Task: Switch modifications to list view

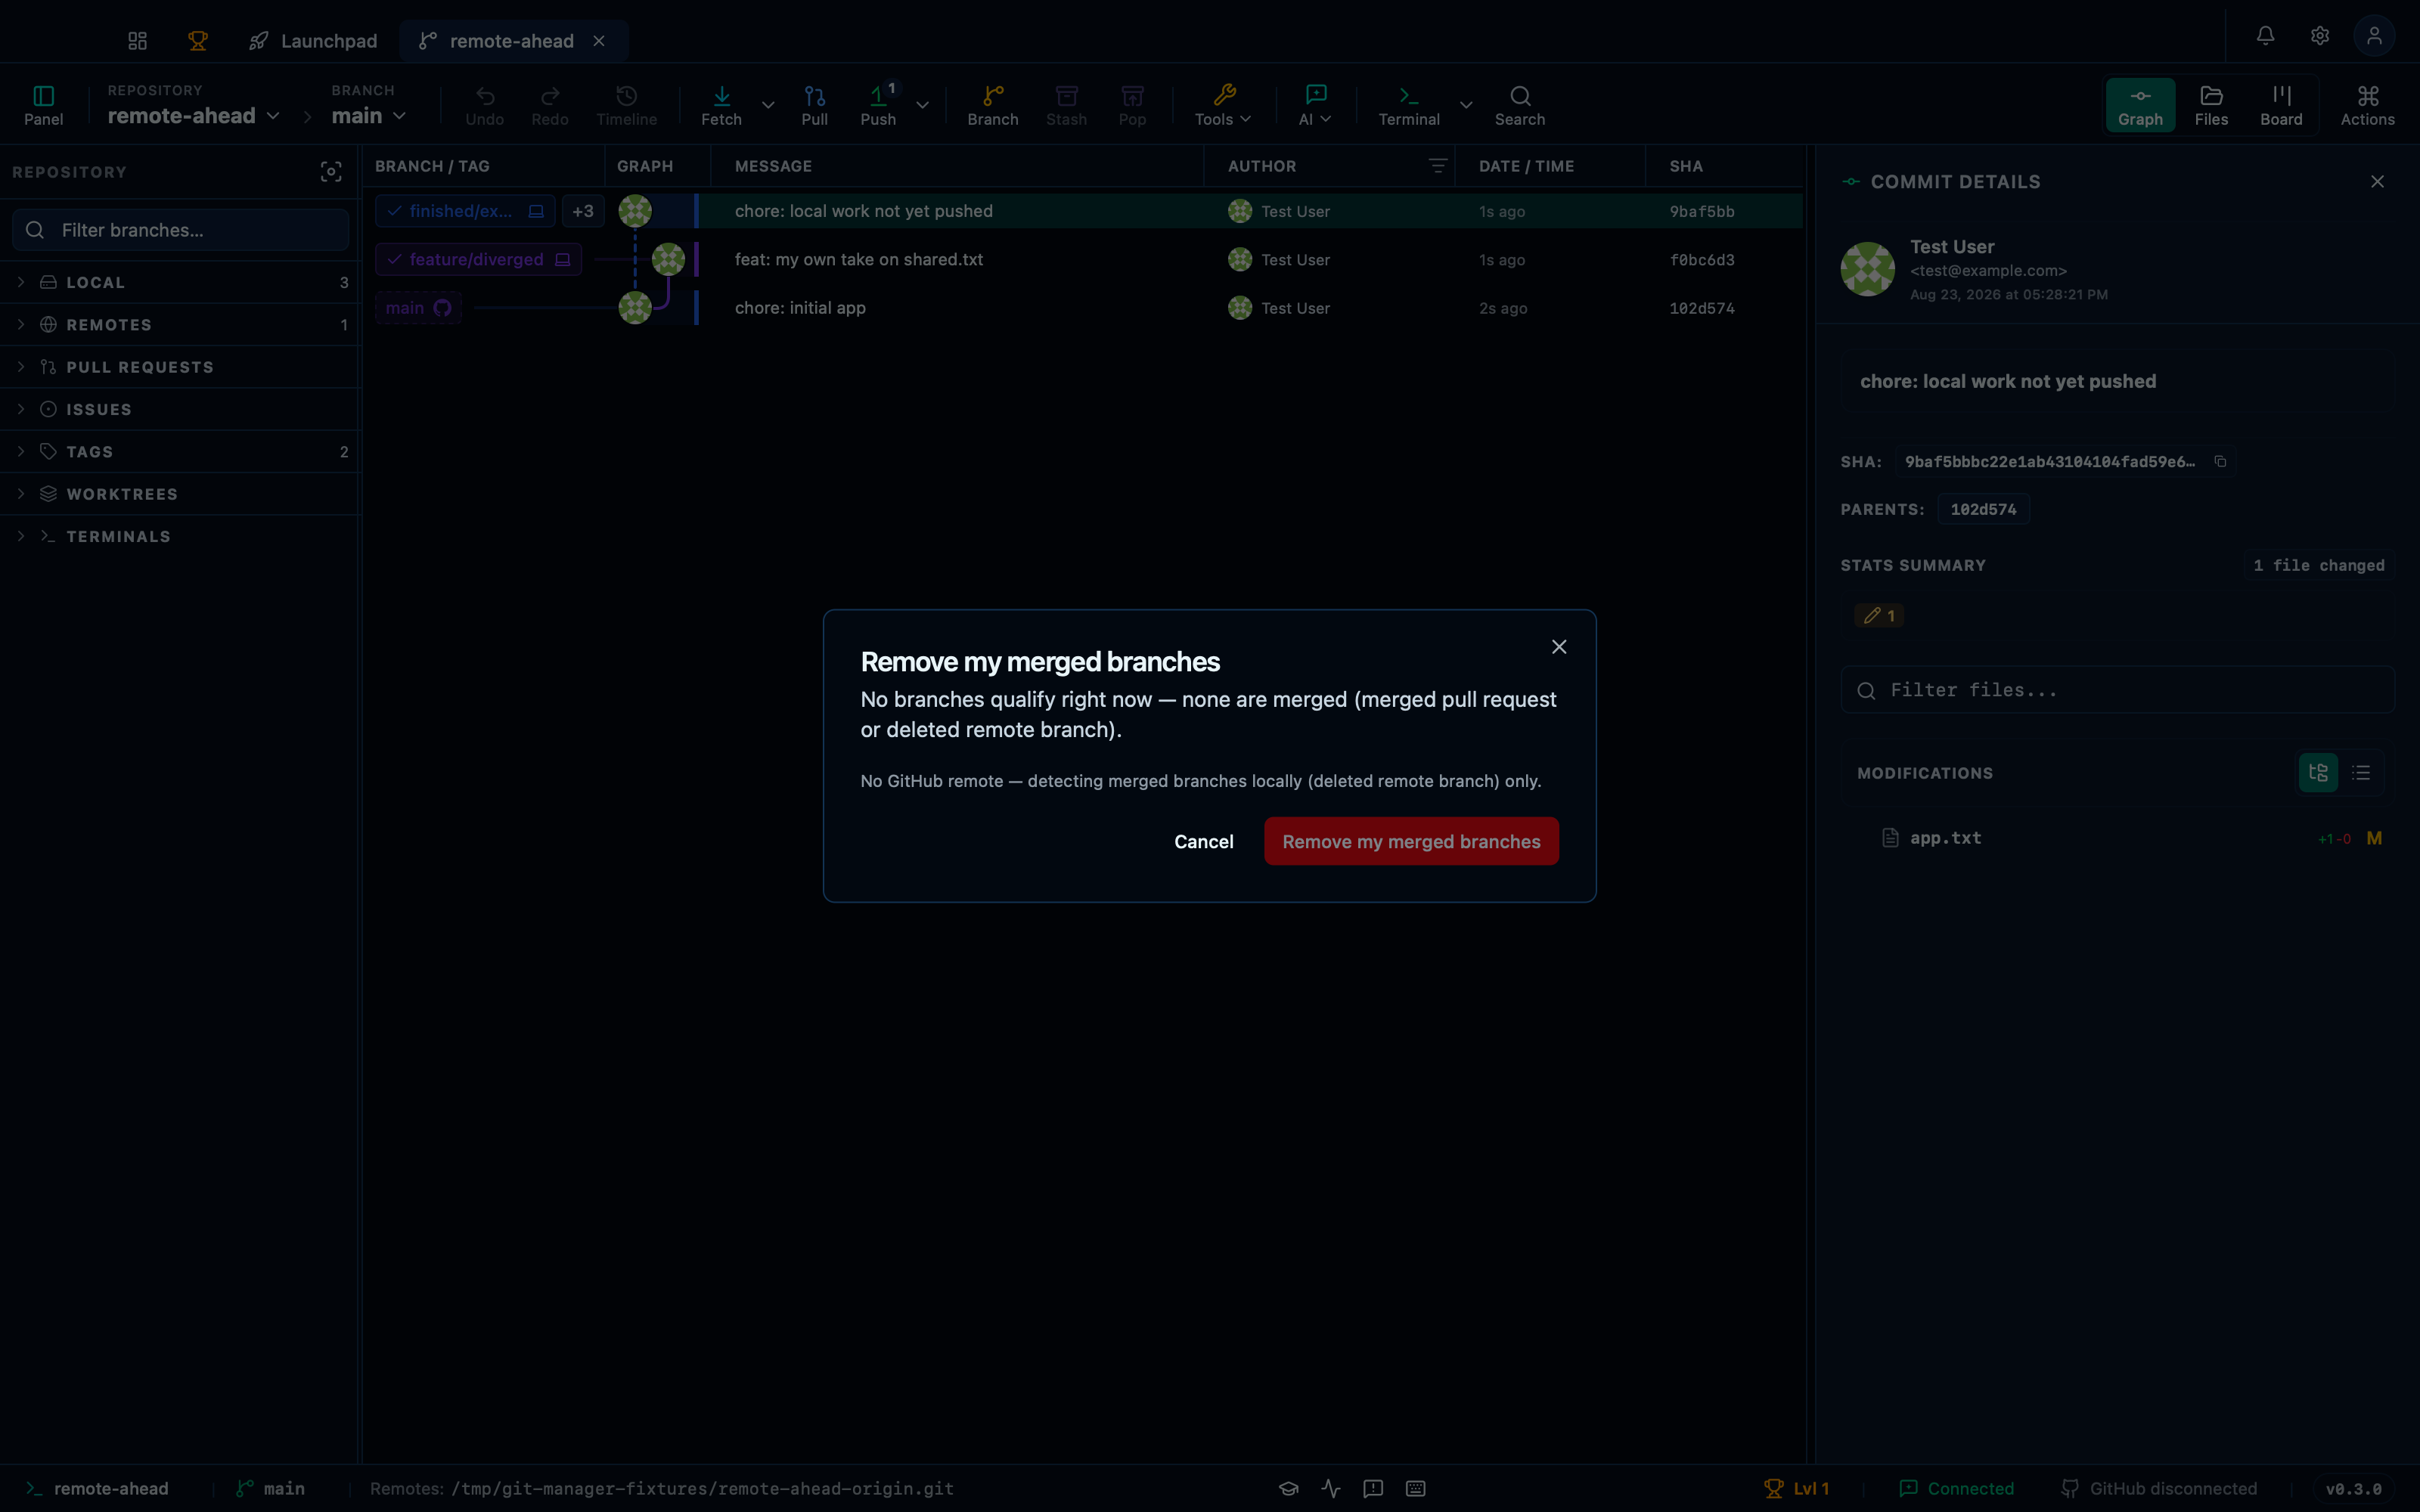Action: (2361, 773)
